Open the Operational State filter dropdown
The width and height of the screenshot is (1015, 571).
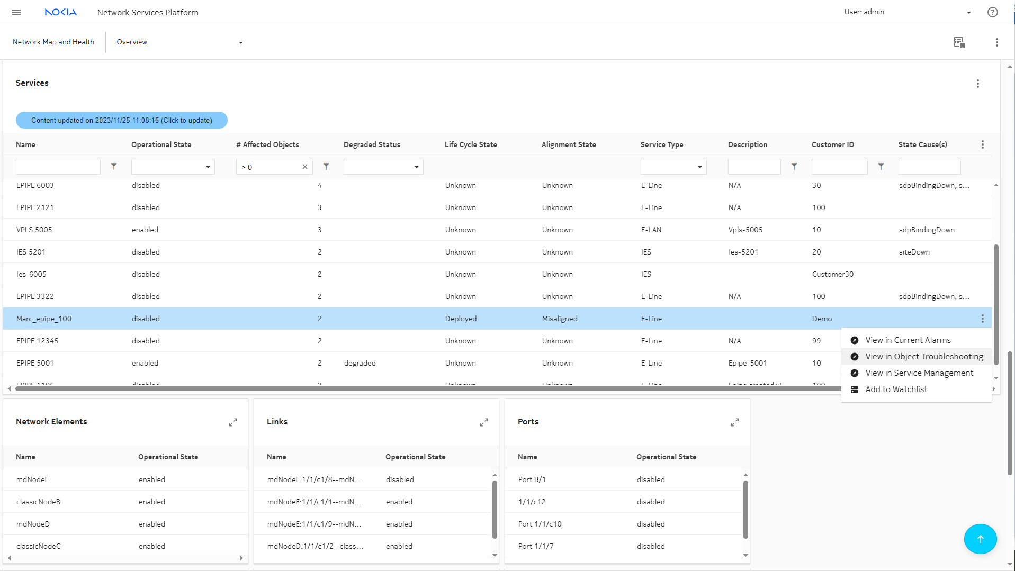(173, 167)
